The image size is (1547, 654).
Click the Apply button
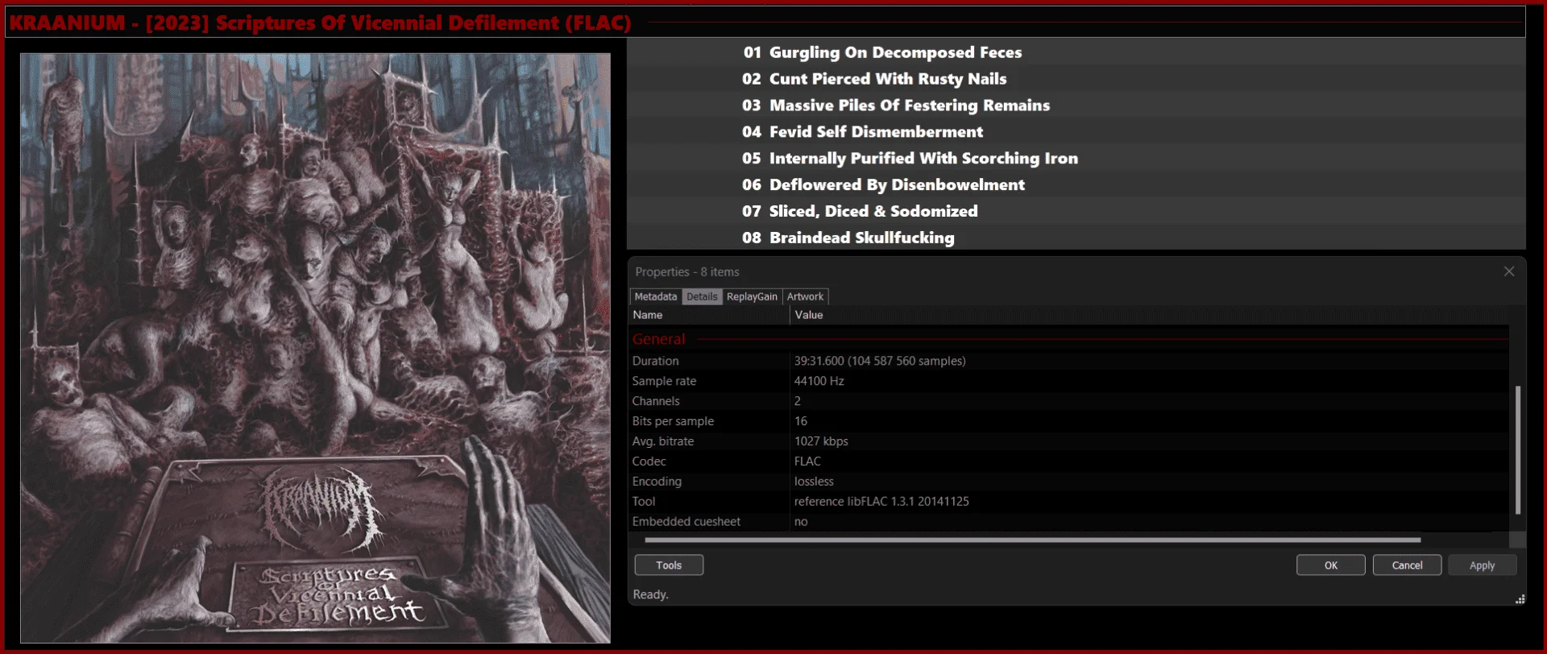coord(1483,565)
